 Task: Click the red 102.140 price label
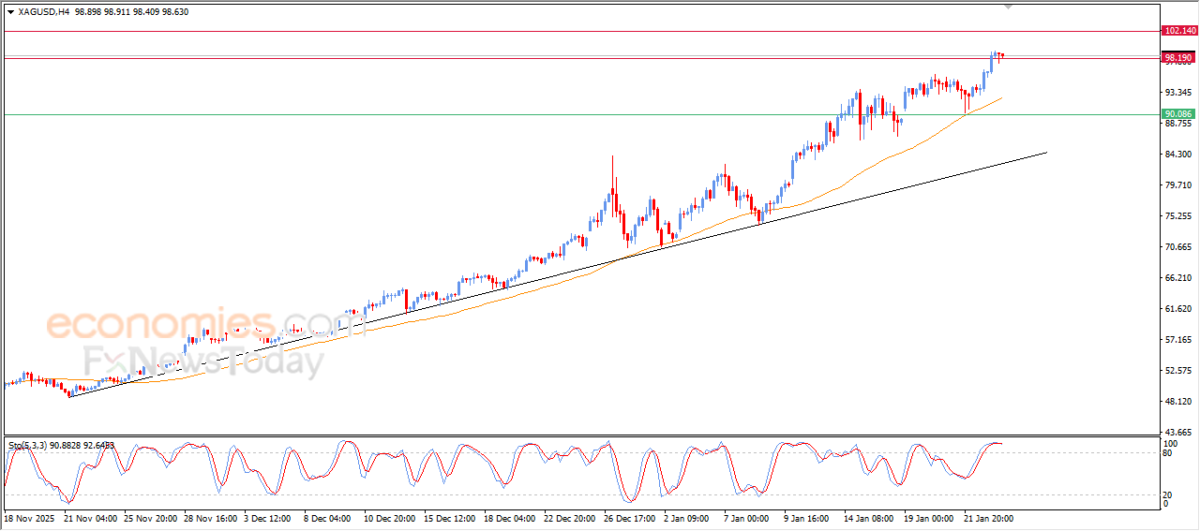click(1178, 31)
